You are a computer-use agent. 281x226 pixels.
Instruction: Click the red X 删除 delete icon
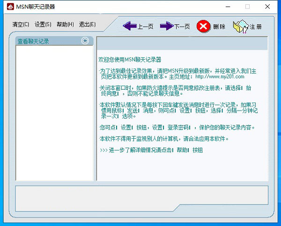[203, 26]
